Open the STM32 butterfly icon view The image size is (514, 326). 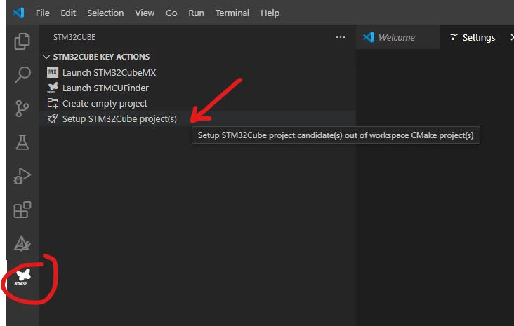(x=22, y=277)
